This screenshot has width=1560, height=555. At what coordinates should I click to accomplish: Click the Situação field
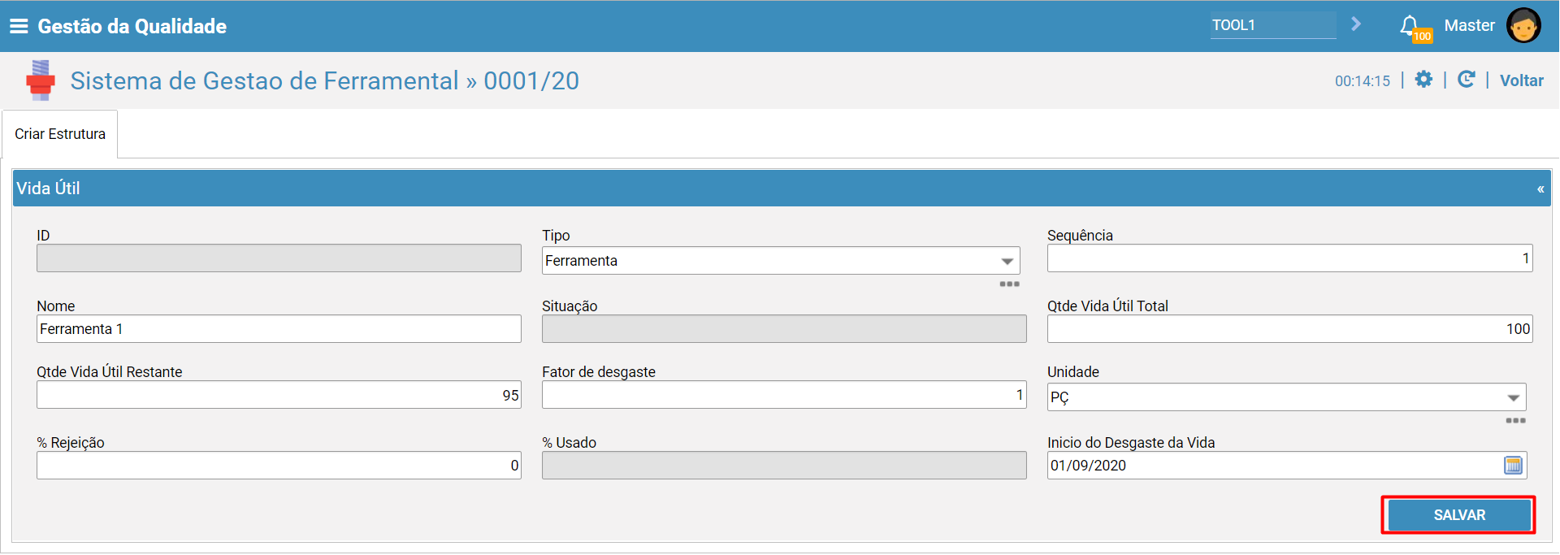pos(784,329)
